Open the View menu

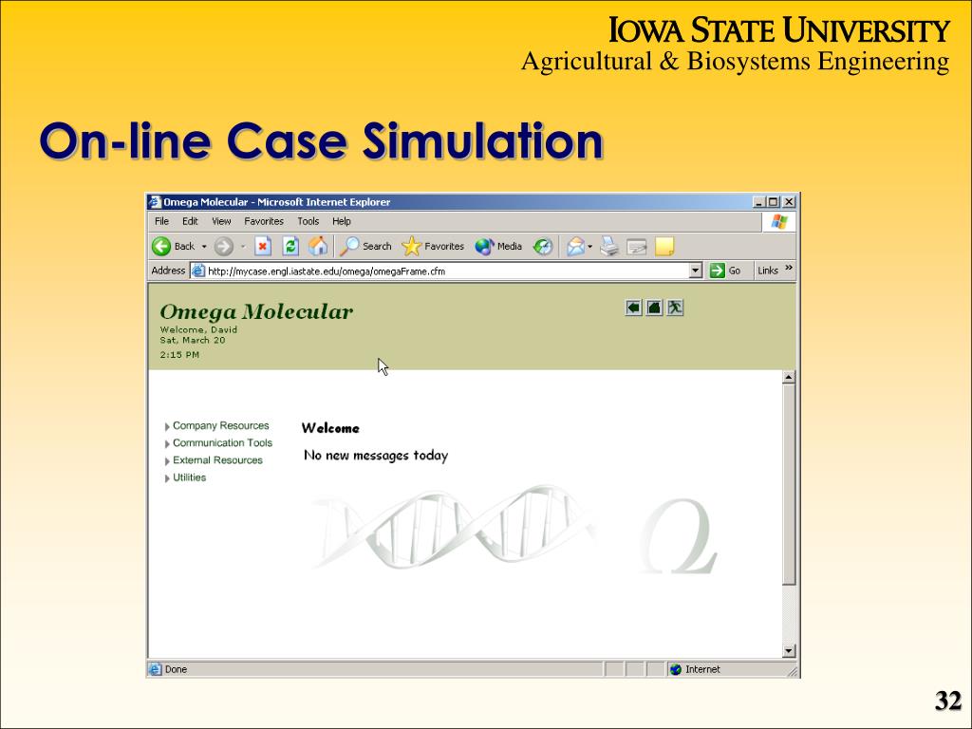pos(221,221)
